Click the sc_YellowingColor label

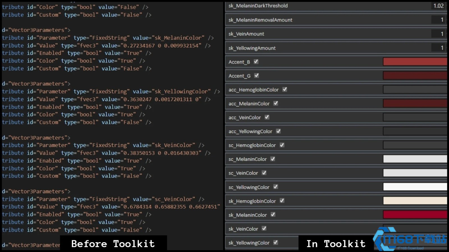[249, 187]
